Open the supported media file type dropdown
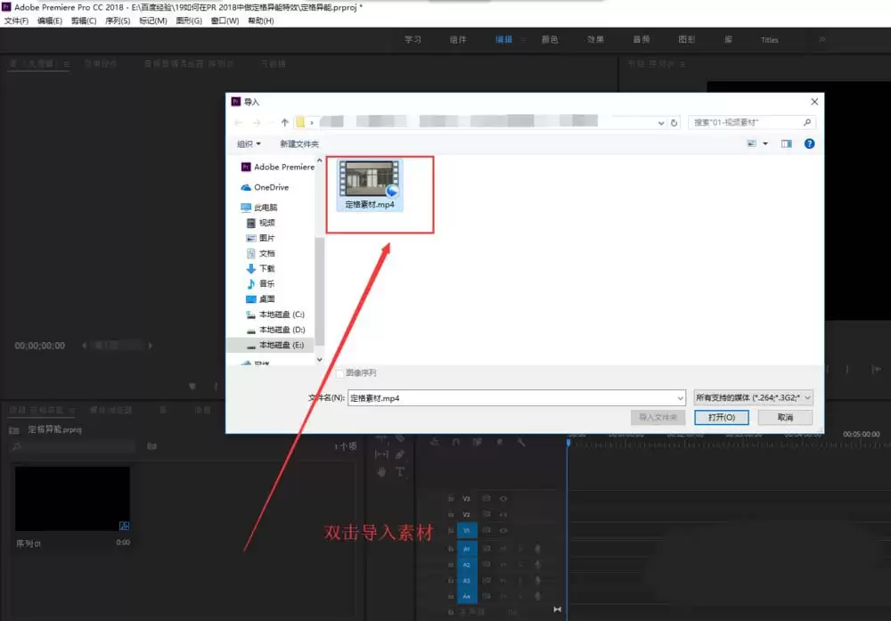 753,398
